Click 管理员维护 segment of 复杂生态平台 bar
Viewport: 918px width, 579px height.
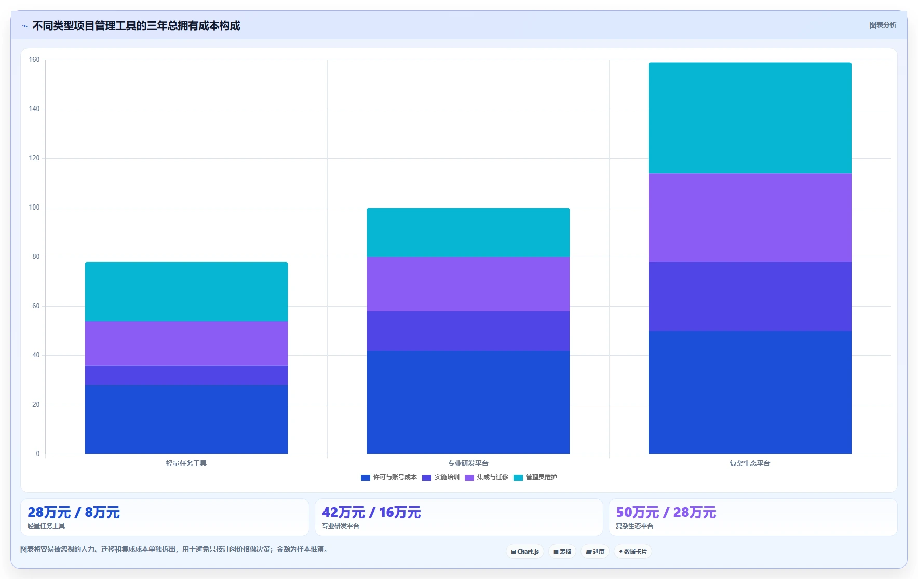750,118
